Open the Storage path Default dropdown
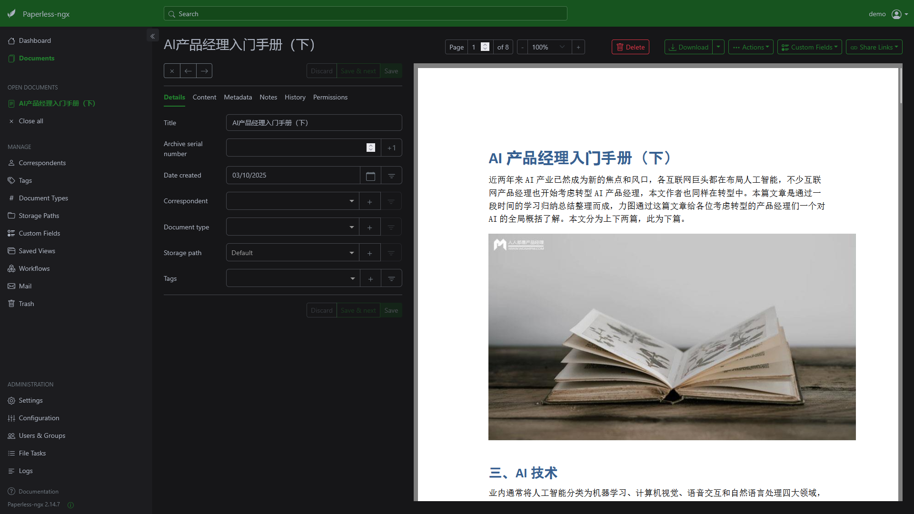914x514 pixels. [293, 253]
